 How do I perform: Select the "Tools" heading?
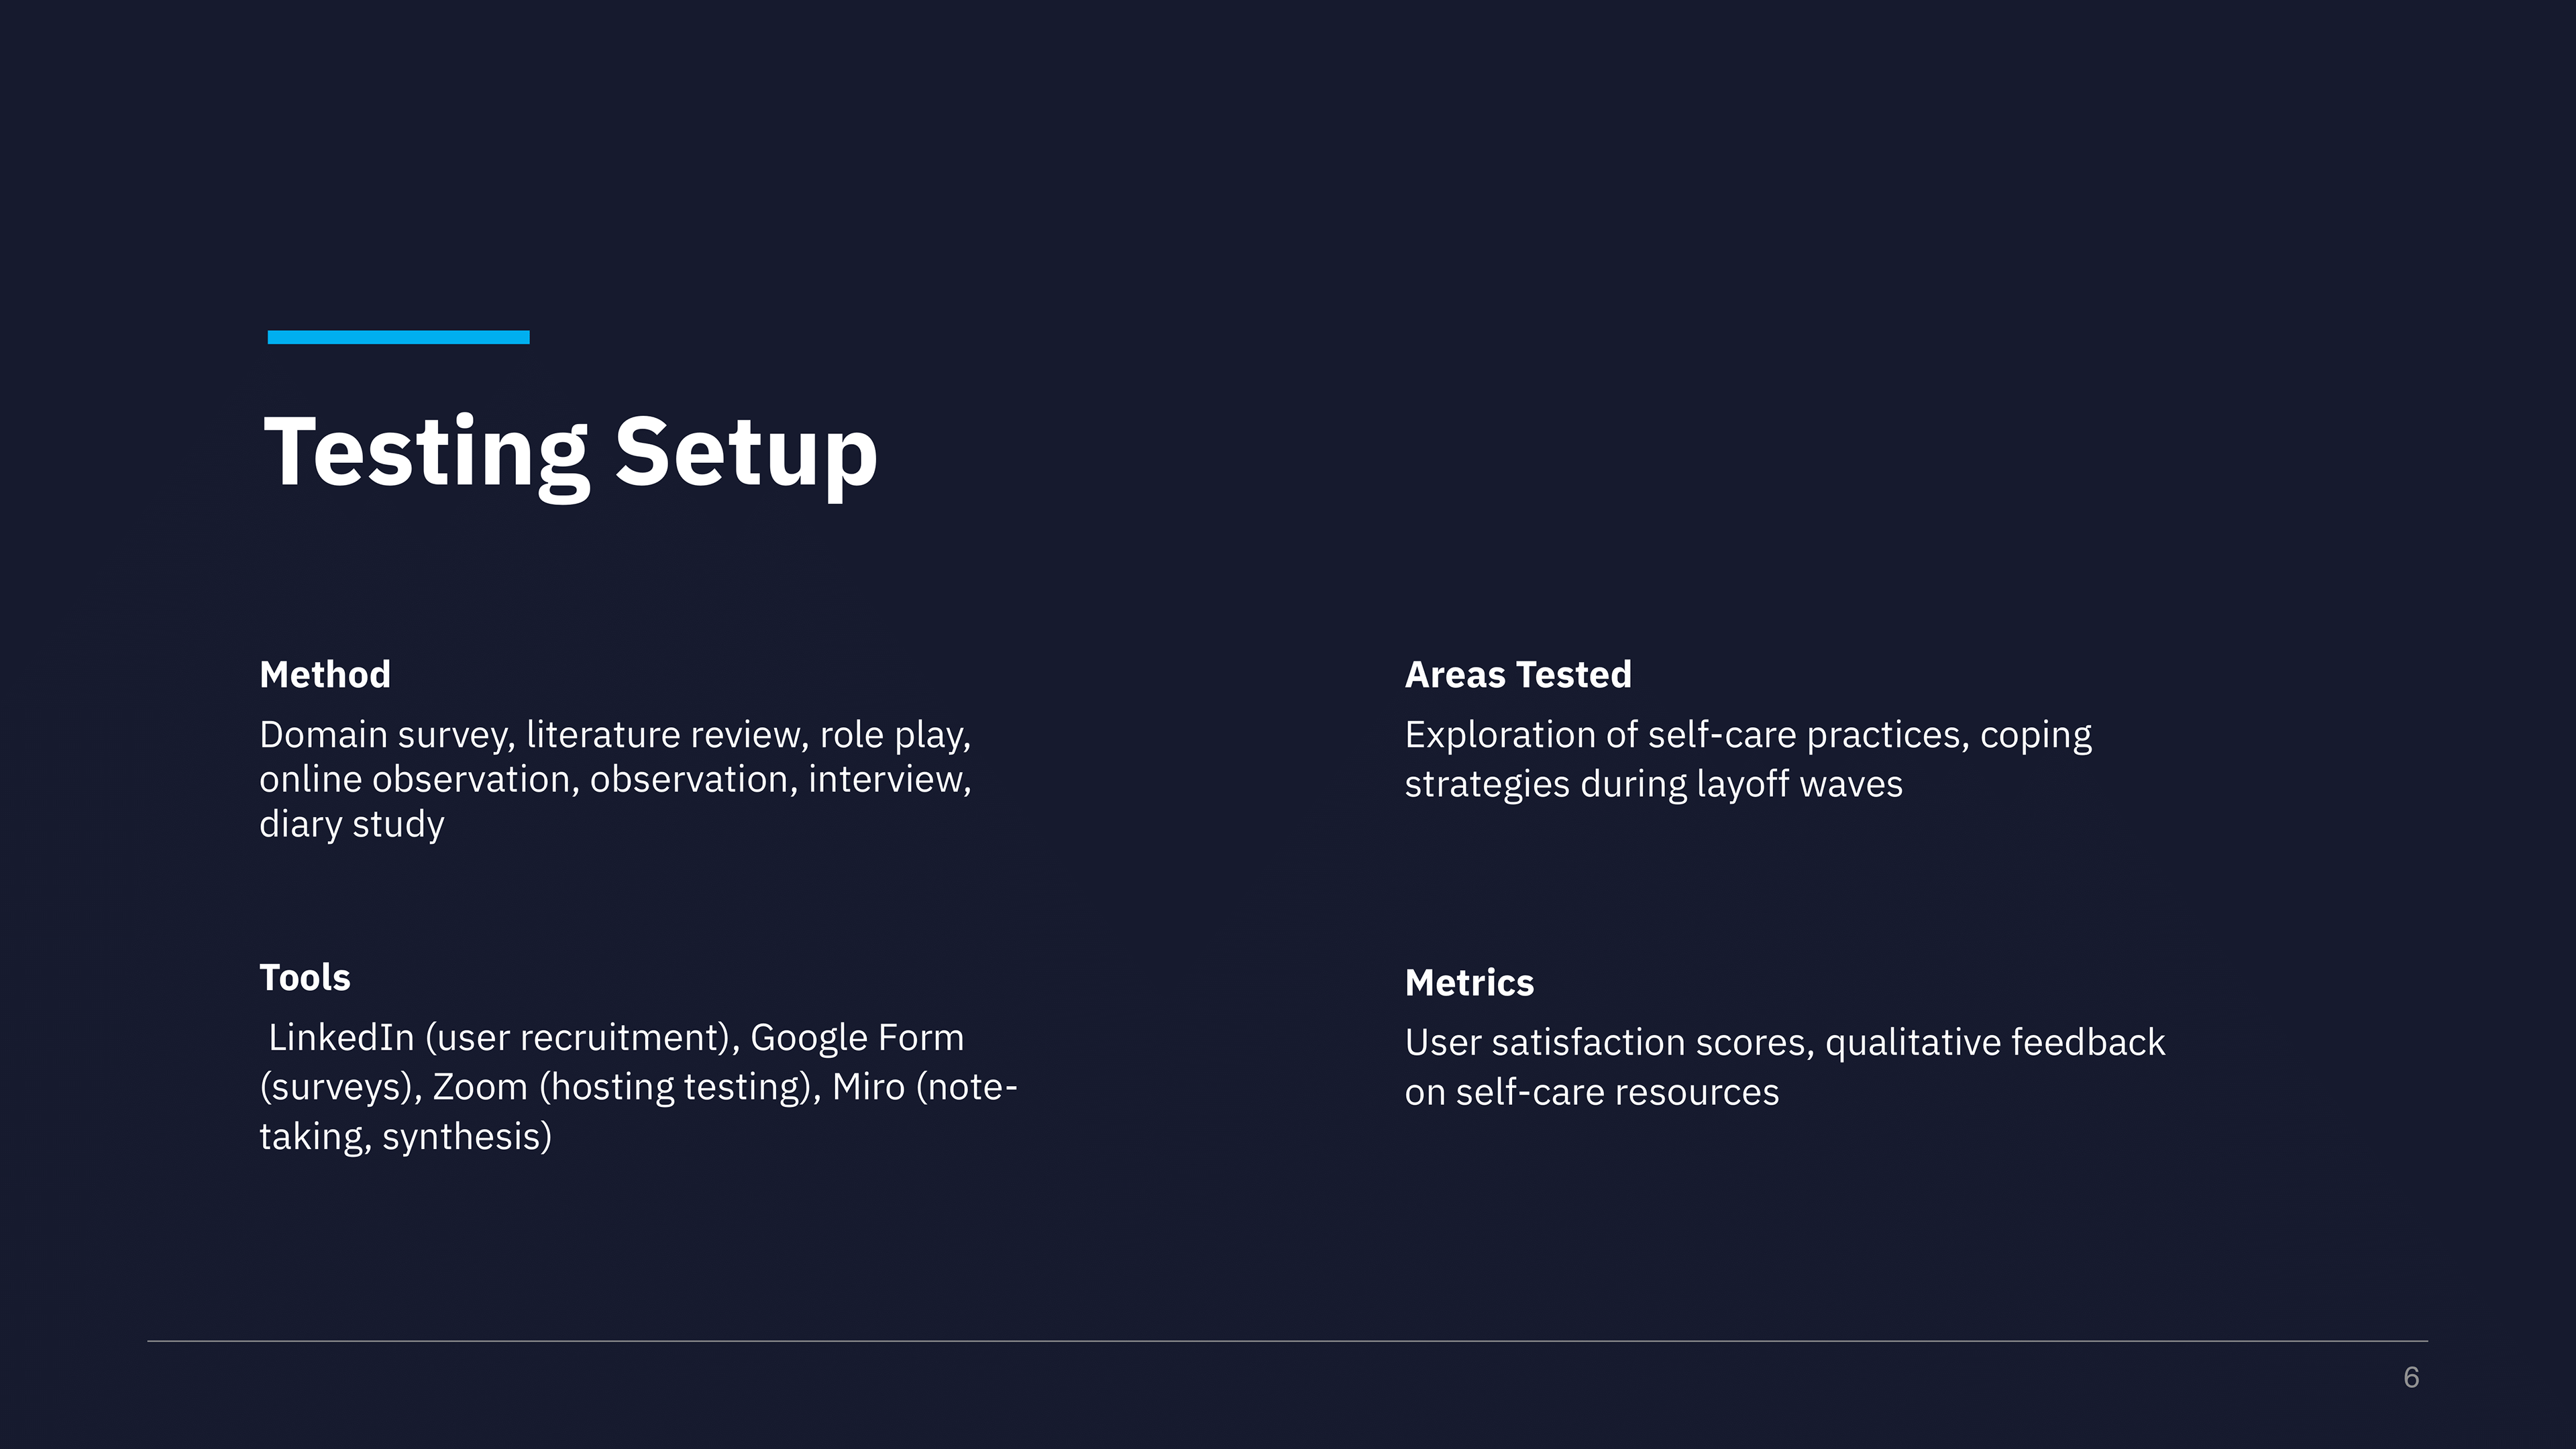coord(305,977)
